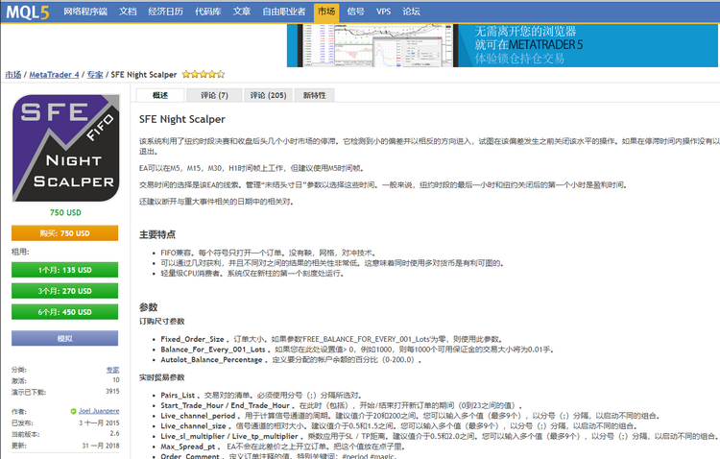720x459 pixels.
Task: Click the Max_Spread_pt parameter text
Action: 188,447
